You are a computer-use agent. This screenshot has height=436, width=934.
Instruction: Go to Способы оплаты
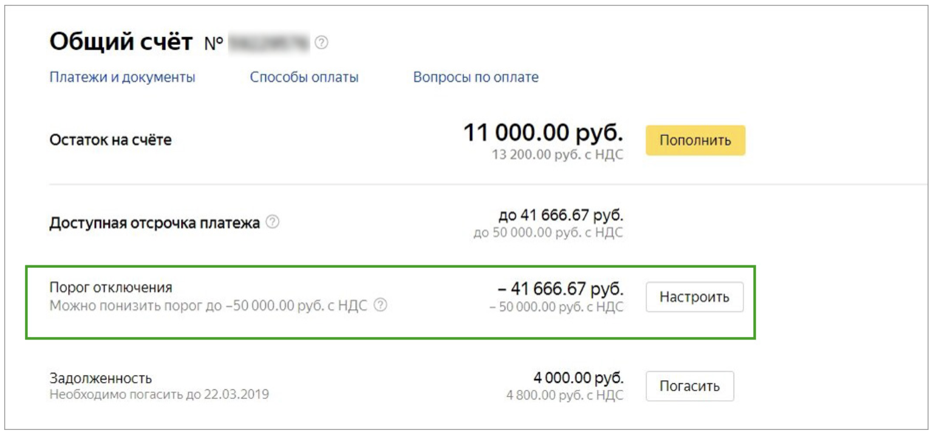click(x=304, y=78)
